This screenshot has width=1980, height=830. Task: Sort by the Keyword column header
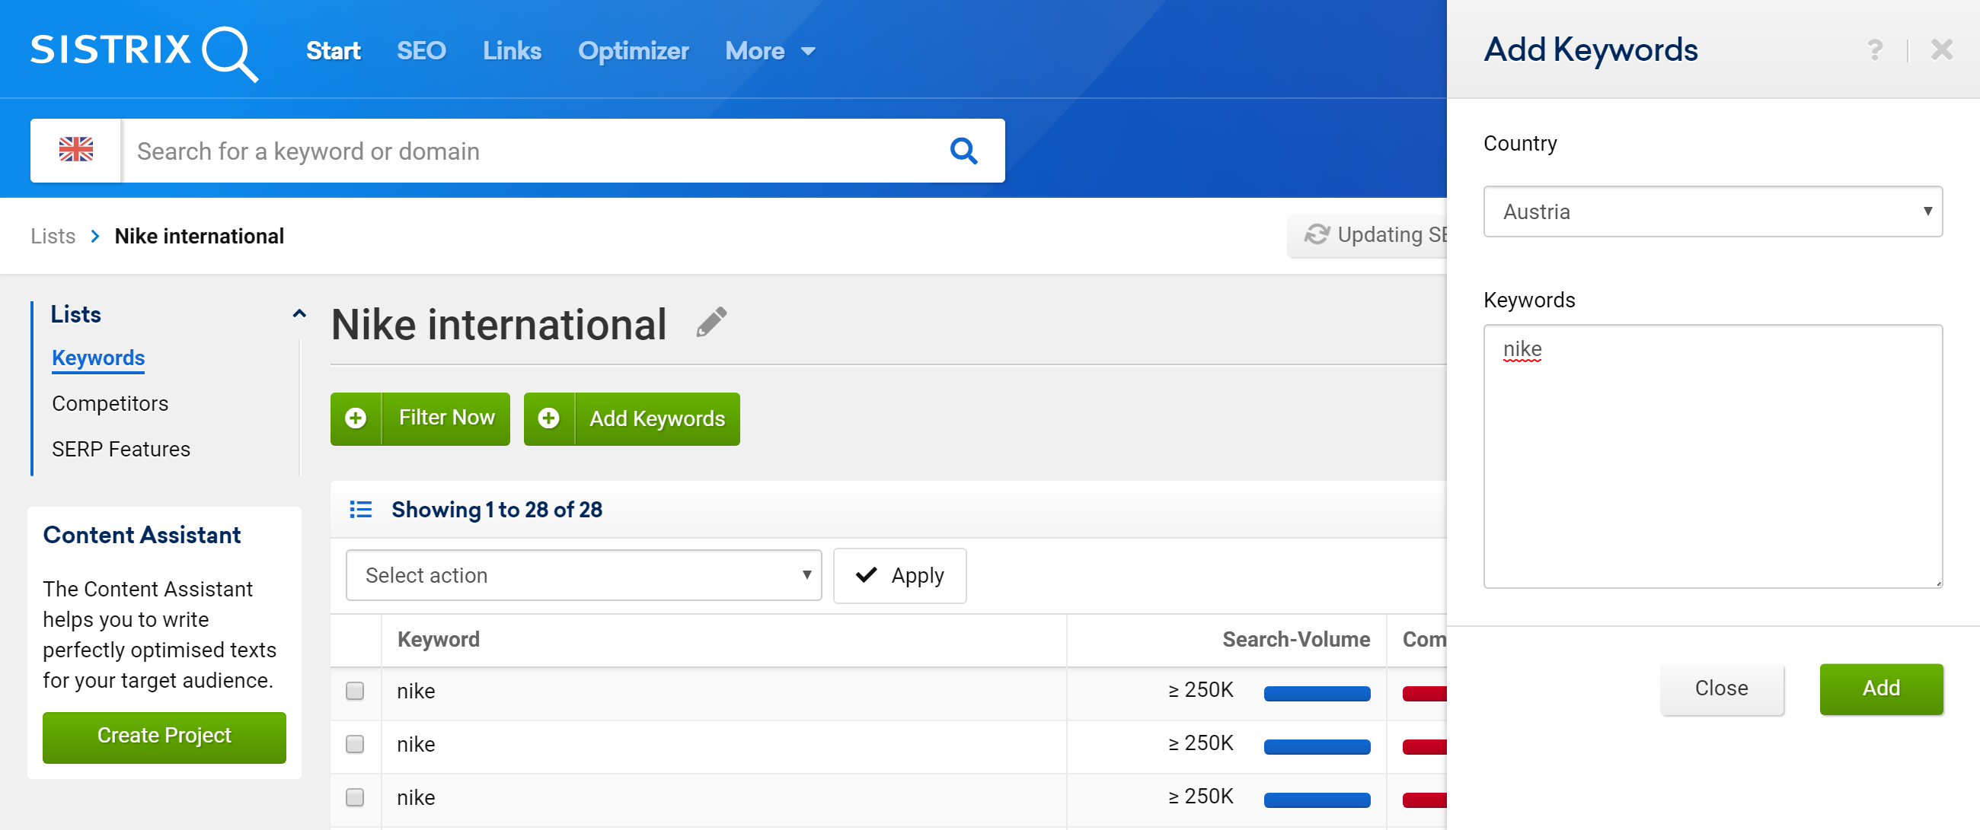[439, 640]
